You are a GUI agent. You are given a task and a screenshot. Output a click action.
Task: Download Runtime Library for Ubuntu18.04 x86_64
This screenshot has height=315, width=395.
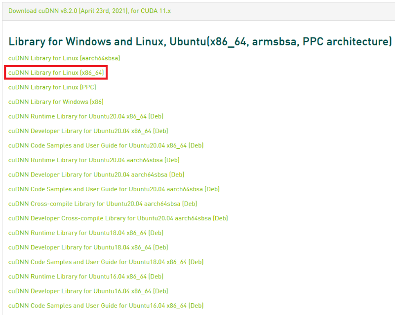click(86, 233)
